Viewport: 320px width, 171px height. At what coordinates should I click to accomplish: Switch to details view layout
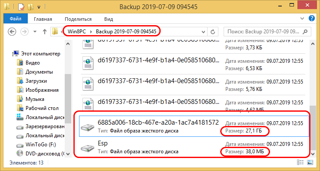coord(300,163)
